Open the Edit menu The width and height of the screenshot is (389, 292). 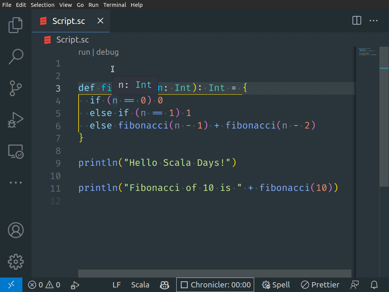(21, 5)
